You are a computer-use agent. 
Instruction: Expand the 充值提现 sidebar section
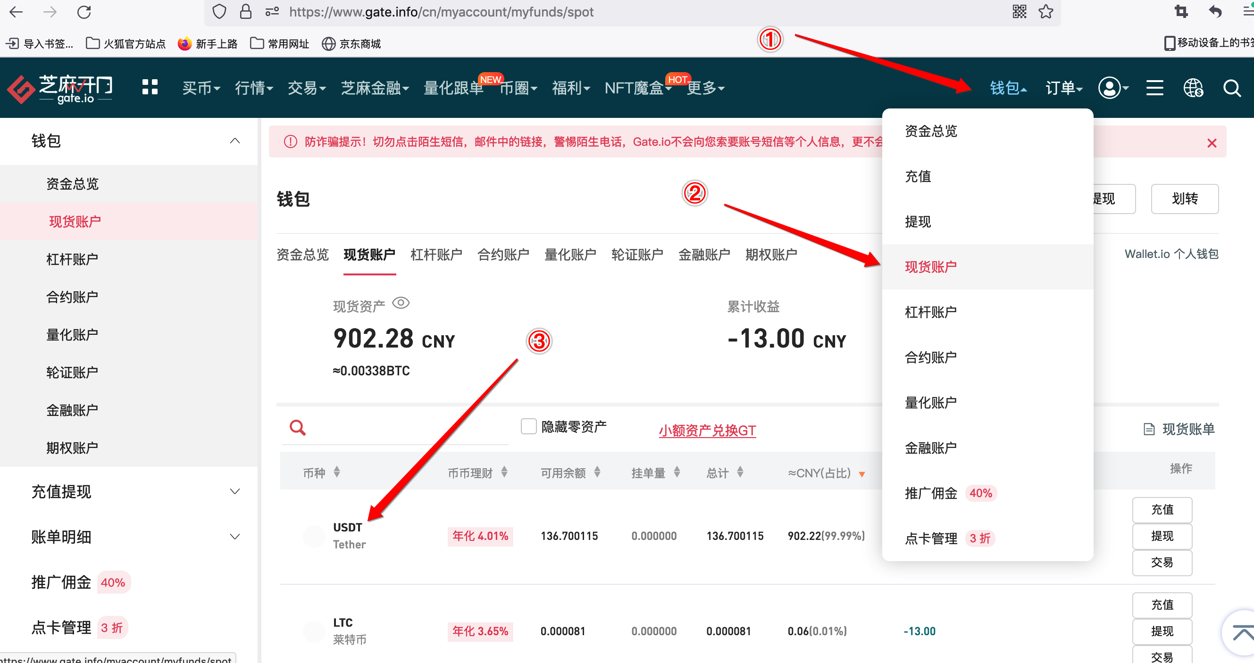pyautogui.click(x=234, y=492)
